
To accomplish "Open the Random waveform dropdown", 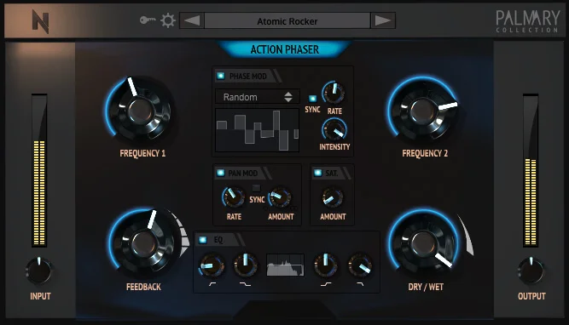I will tap(258, 97).
